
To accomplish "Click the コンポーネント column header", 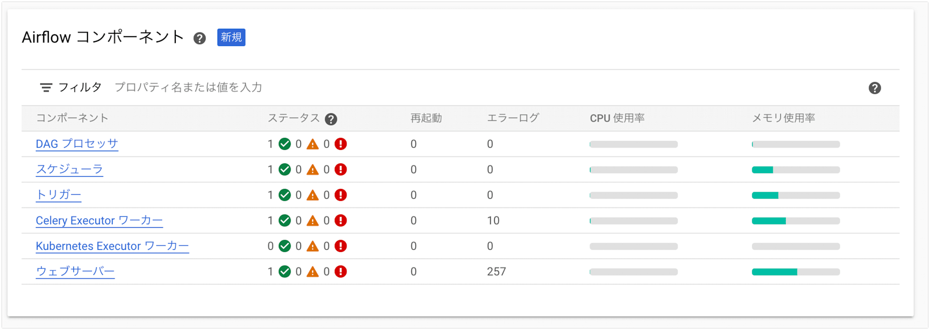I will coord(72,118).
